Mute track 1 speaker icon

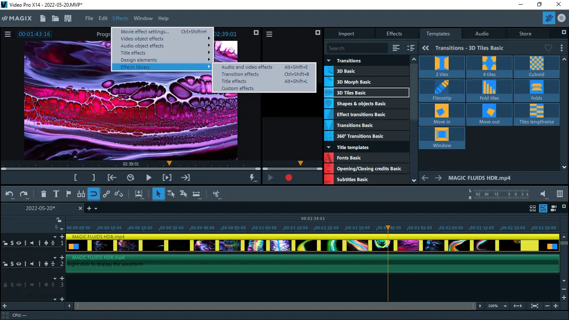pyautogui.click(x=32, y=243)
